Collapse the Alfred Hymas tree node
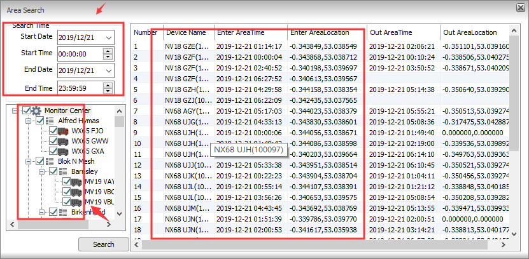529x259 pixels. pyautogui.click(x=28, y=121)
